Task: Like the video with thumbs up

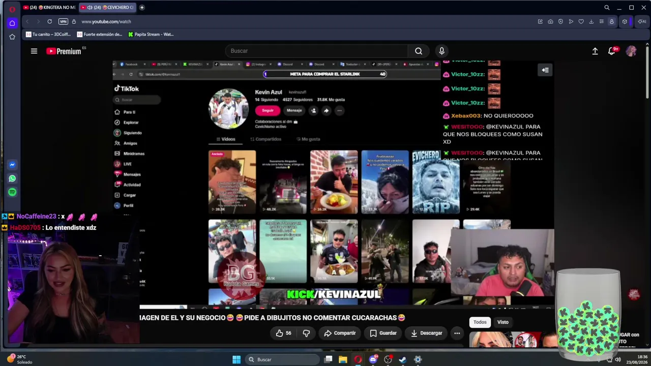Action: click(x=284, y=333)
